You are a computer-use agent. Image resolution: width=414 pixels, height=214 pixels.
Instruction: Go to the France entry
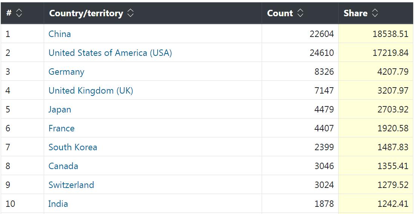click(x=61, y=128)
